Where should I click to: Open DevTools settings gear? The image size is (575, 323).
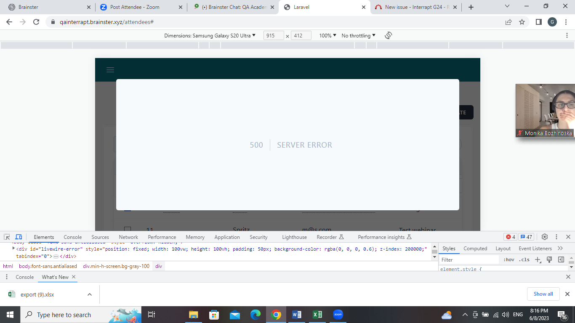(x=544, y=237)
